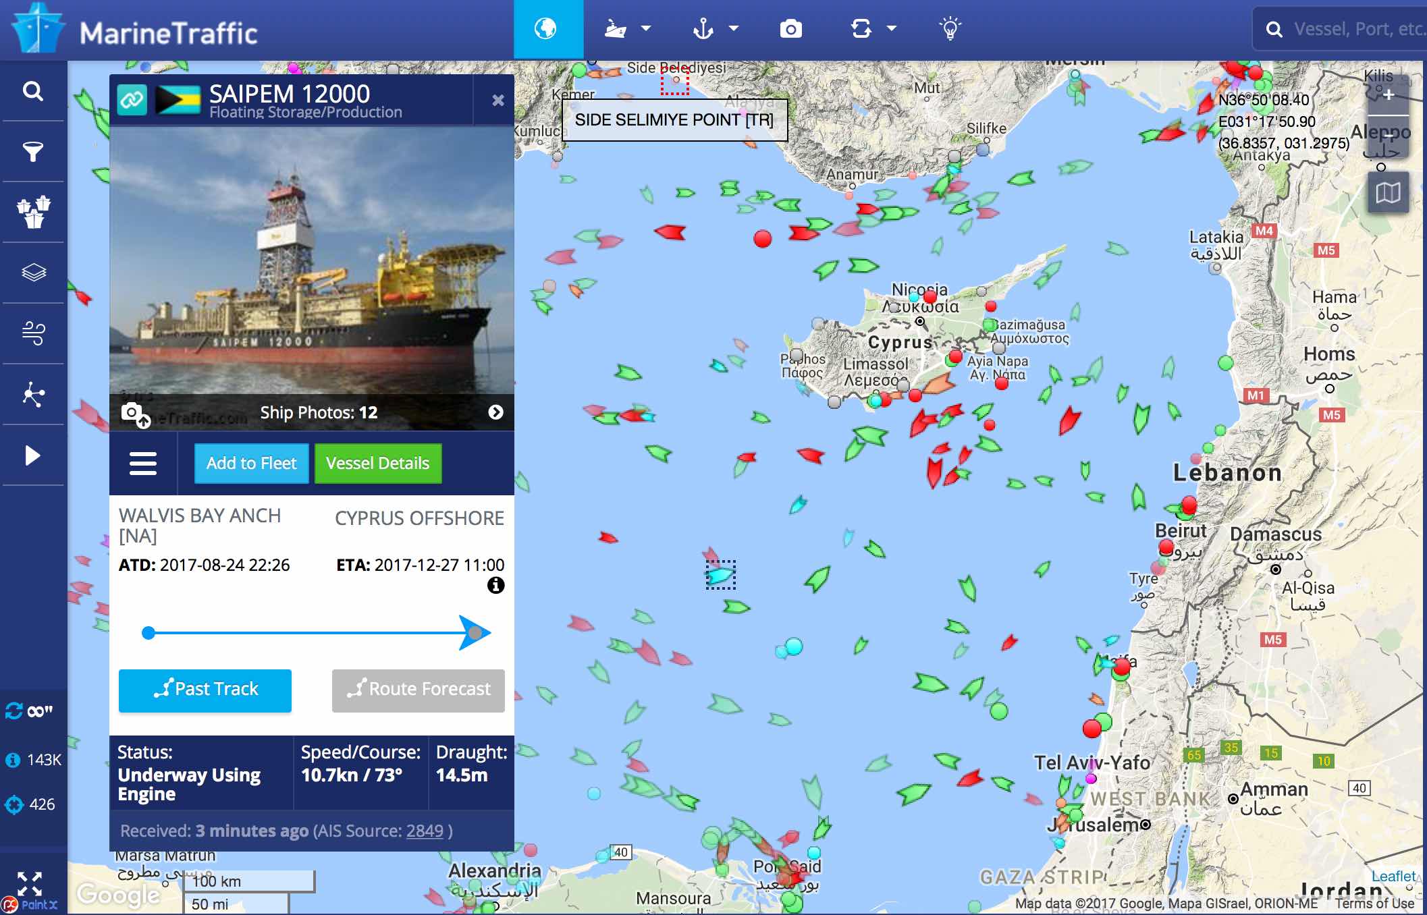Screen dimensions: 1427x915
Task: Open the filter funnel tool in sidebar
Action: point(33,152)
